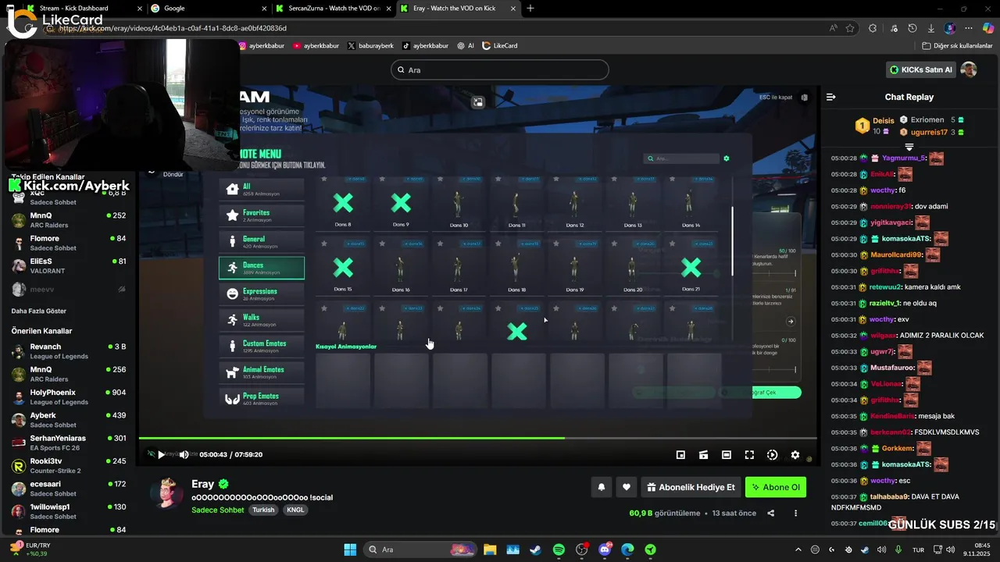The image size is (1000, 562).
Task: Favorite Dans 8 star icon
Action: point(323,179)
